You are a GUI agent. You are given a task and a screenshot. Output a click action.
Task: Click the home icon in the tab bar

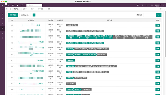(x=10, y=9)
